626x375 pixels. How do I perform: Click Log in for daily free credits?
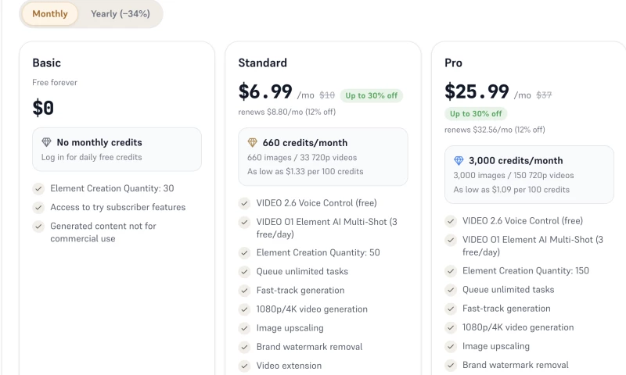[x=92, y=157]
